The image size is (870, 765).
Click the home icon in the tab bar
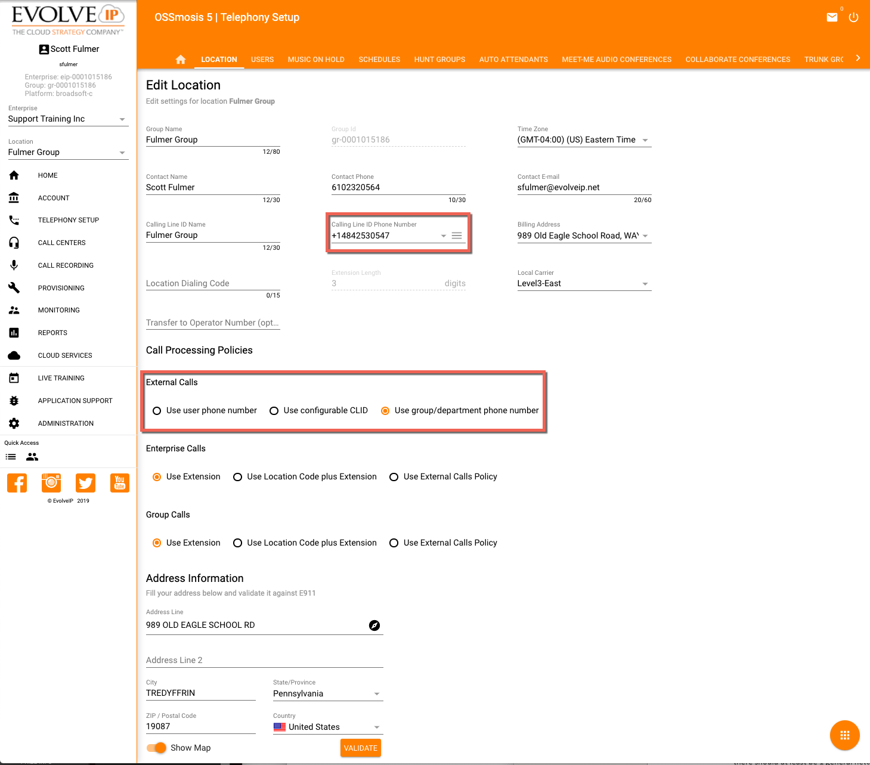tap(181, 60)
